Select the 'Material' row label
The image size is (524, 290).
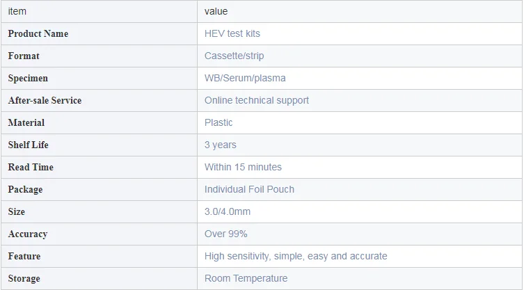(x=26, y=122)
